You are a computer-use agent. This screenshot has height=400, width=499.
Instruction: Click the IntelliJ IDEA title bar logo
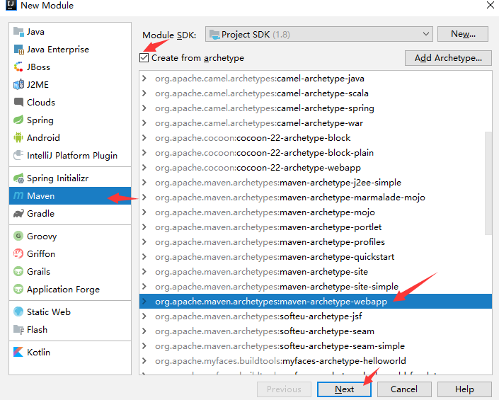coord(11,5)
